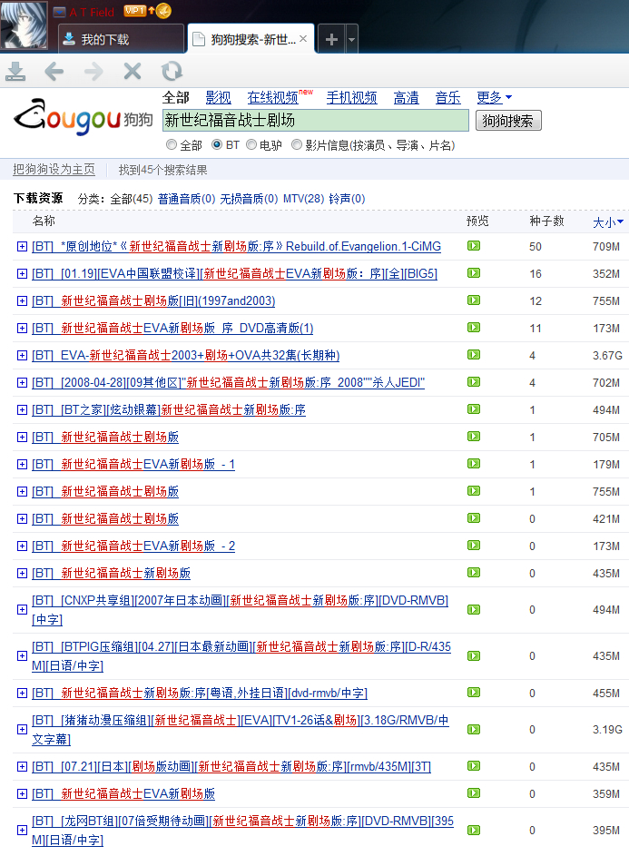Click the 狗狗搜索 search button
The height and width of the screenshot is (866, 629).
point(508,121)
